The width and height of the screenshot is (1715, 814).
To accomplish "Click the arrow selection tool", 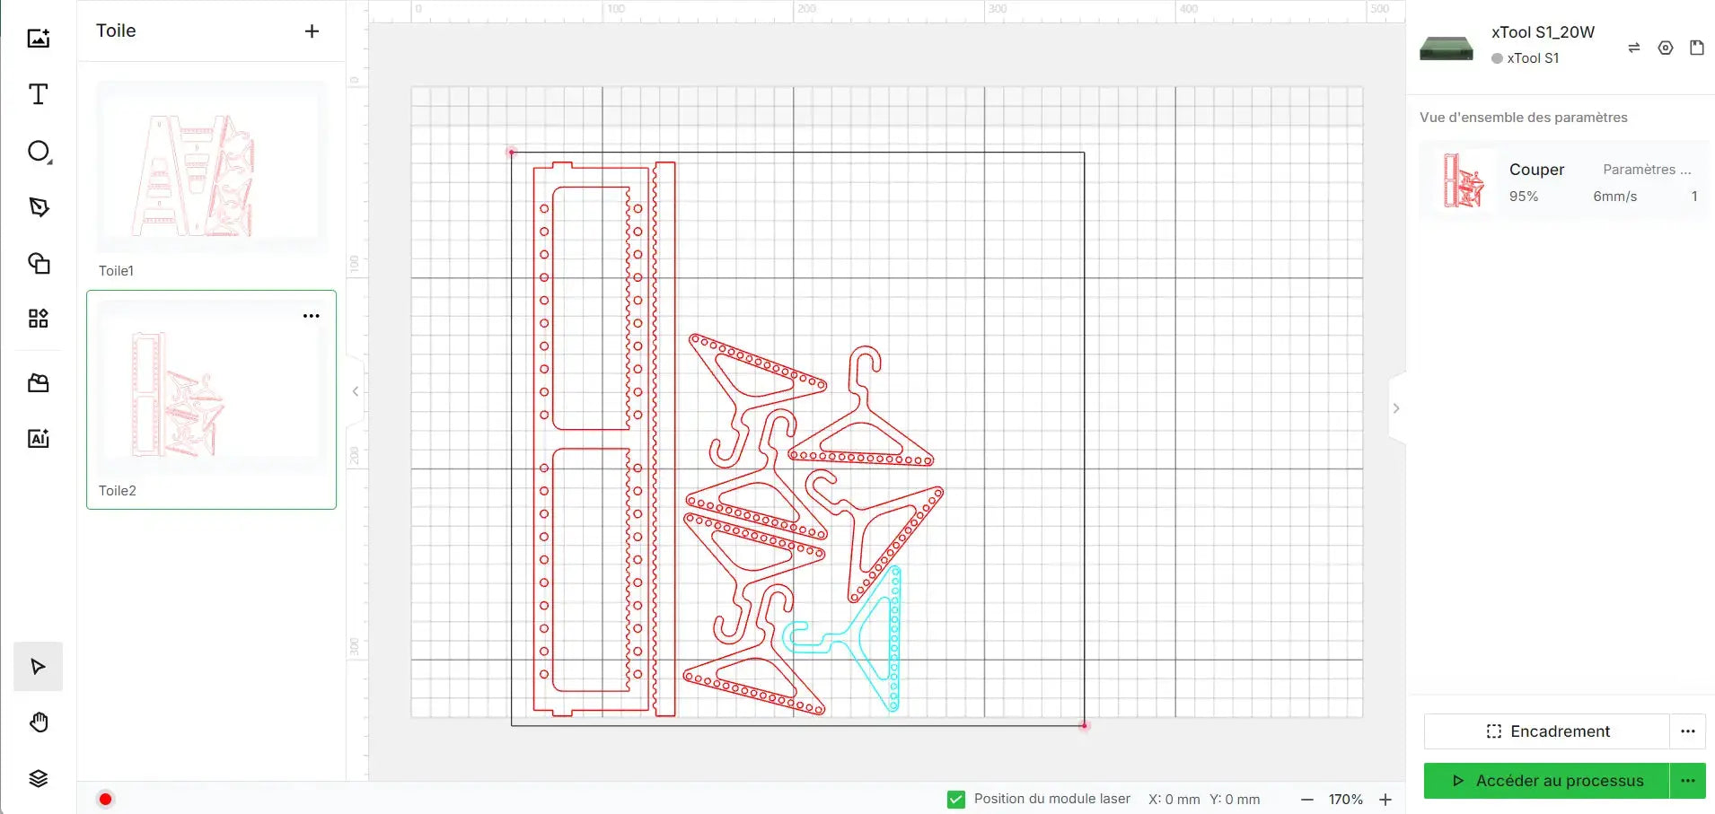I will coord(38,667).
